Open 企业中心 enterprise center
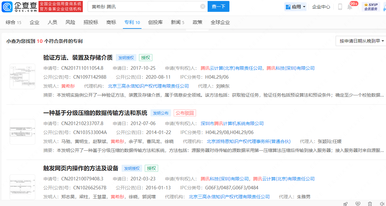 (x=321, y=7)
